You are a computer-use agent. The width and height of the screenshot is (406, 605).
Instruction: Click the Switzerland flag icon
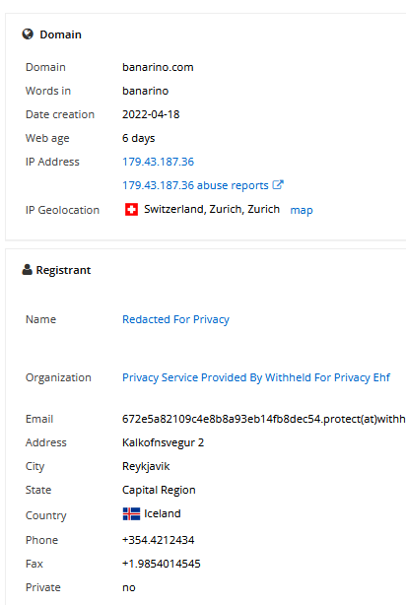[131, 210]
